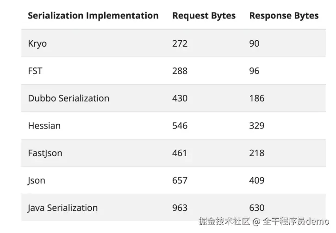The width and height of the screenshot is (336, 233).
Task: Click Json request bytes value 657
Action: click(180, 180)
